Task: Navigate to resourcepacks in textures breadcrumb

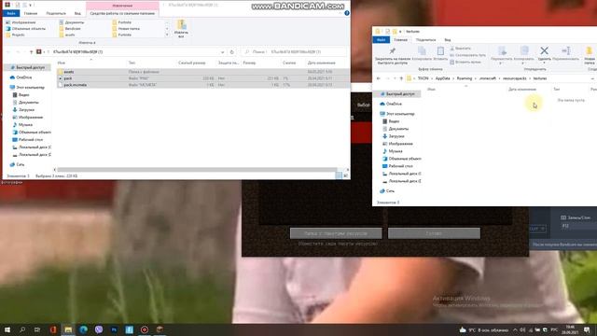Action: point(514,78)
